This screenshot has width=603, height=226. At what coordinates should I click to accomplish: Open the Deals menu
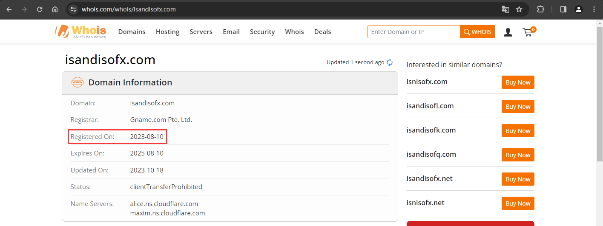322,32
